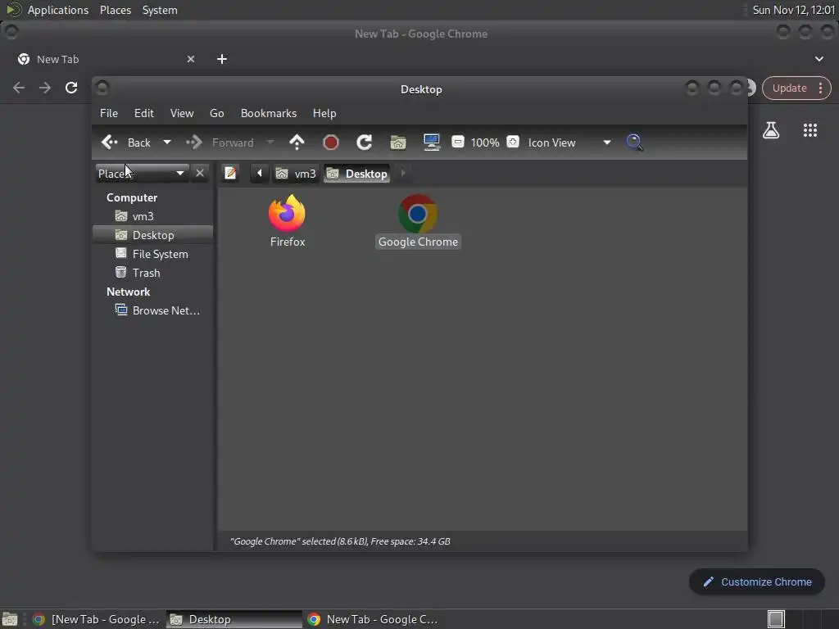
Task: Open the Bookmarks menu
Action: 269,113
